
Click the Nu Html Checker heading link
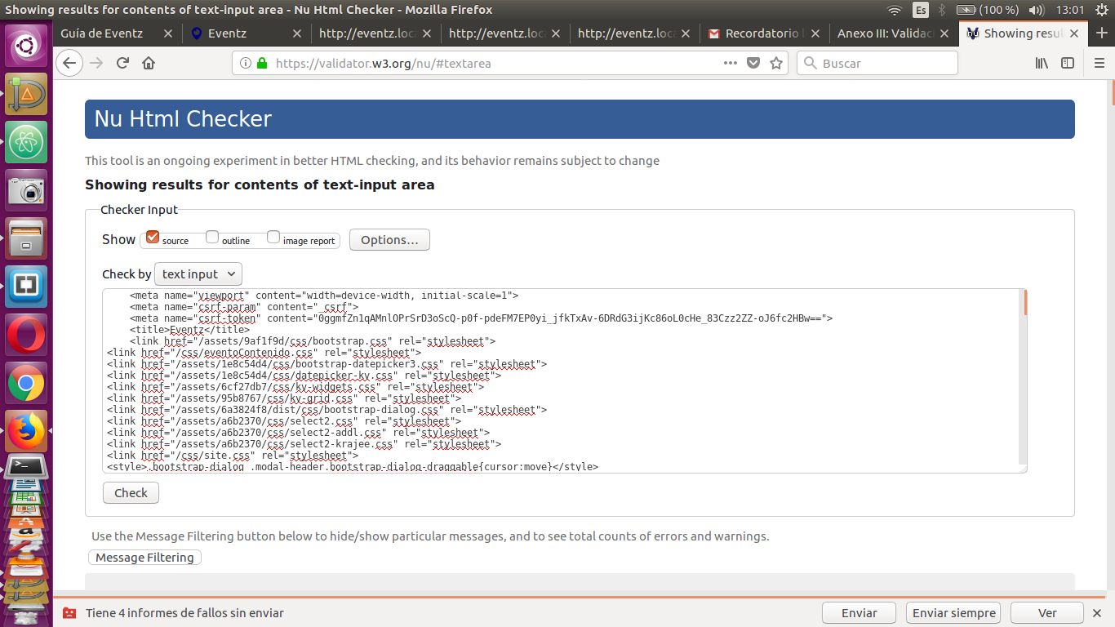[183, 119]
